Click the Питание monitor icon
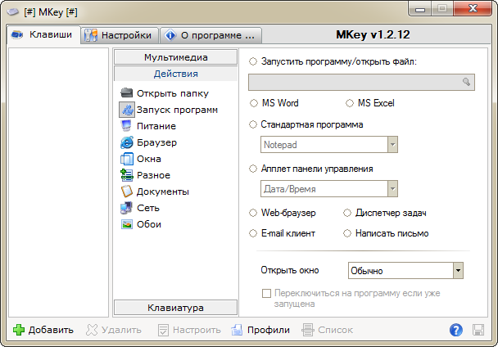The image size is (498, 347). click(126, 126)
